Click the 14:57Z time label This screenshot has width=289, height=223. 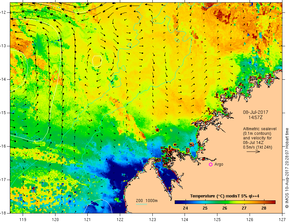255,118
